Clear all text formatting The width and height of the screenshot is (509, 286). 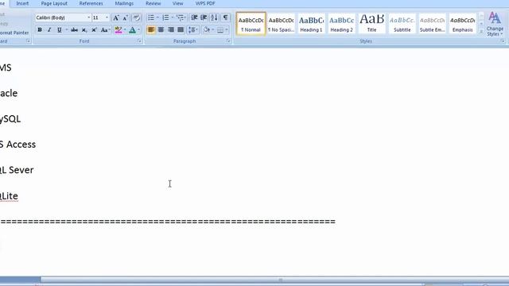click(x=136, y=17)
